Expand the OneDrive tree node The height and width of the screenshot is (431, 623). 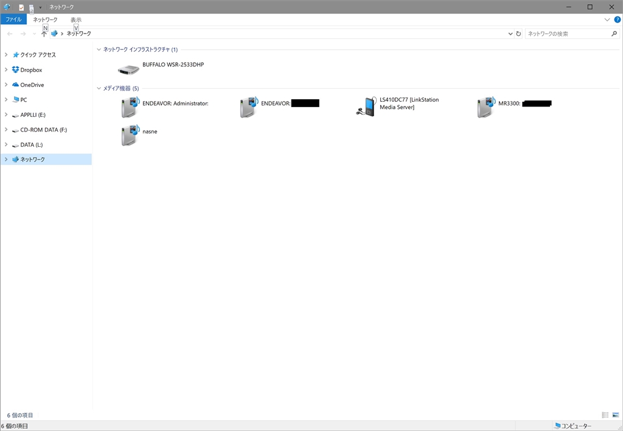click(6, 85)
